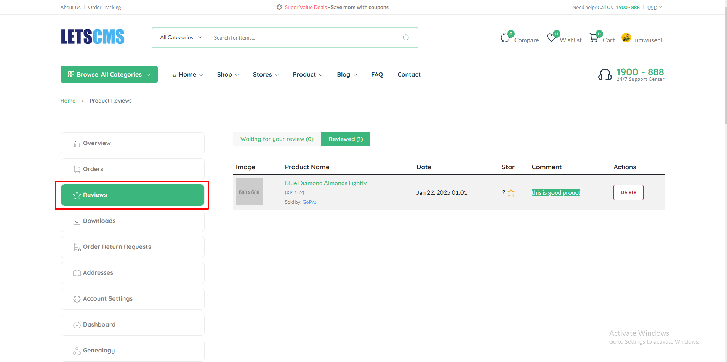727x362 pixels.
Task: Open the search magnifier icon
Action: click(406, 38)
